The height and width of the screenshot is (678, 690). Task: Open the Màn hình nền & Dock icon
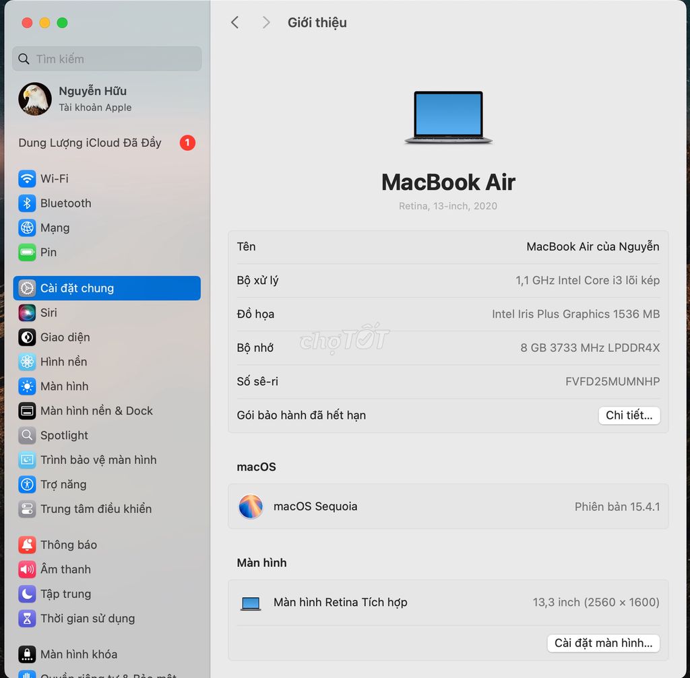click(27, 411)
